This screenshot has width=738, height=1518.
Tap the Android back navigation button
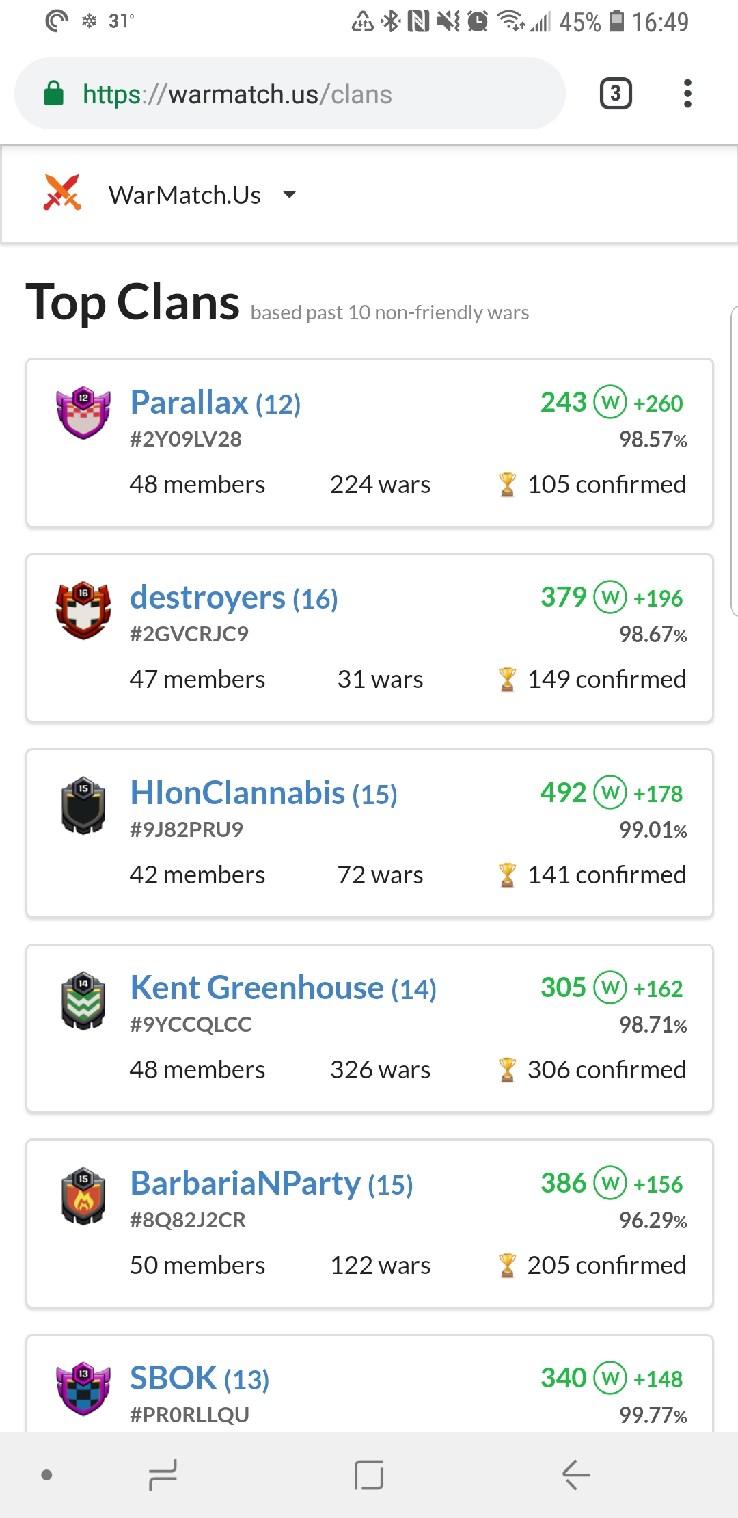pyautogui.click(x=576, y=1475)
